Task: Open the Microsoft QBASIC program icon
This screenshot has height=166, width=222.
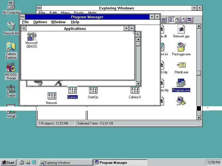Action: 32,40
